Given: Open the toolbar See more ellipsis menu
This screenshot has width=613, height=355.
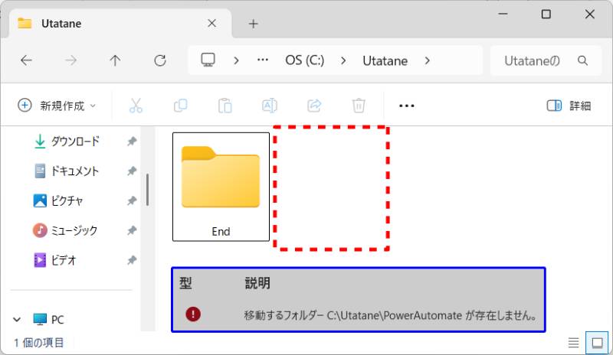Looking at the screenshot, I should coord(407,106).
